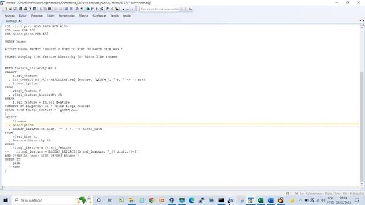The height and width of the screenshot is (205, 365).
Task: Open Replace dialog from the toolbar
Action: click(x=112, y=9)
